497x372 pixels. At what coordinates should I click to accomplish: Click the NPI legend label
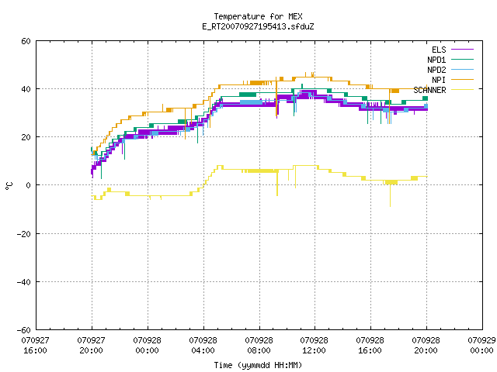coord(439,80)
